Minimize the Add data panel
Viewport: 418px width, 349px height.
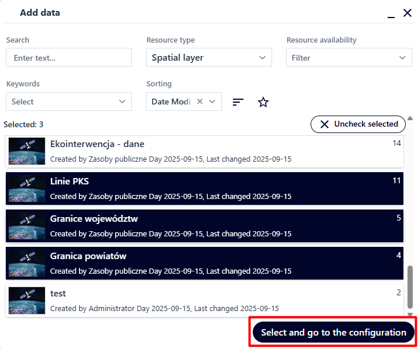coord(391,14)
